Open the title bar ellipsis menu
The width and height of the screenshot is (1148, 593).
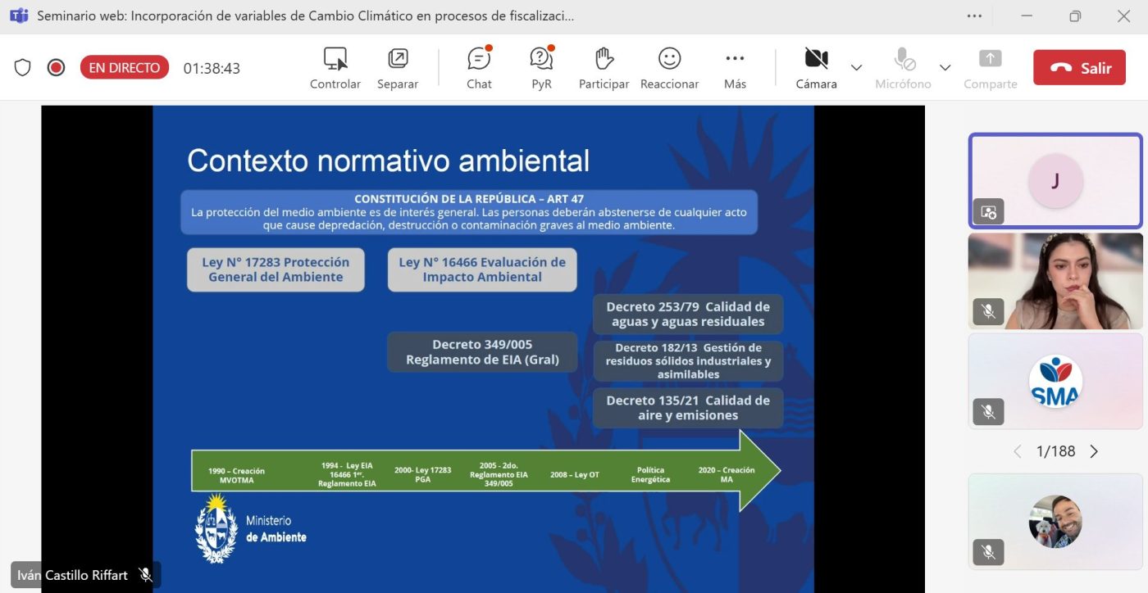(974, 16)
